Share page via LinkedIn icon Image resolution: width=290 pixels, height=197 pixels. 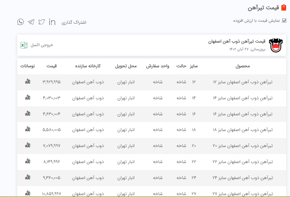[x=52, y=22]
